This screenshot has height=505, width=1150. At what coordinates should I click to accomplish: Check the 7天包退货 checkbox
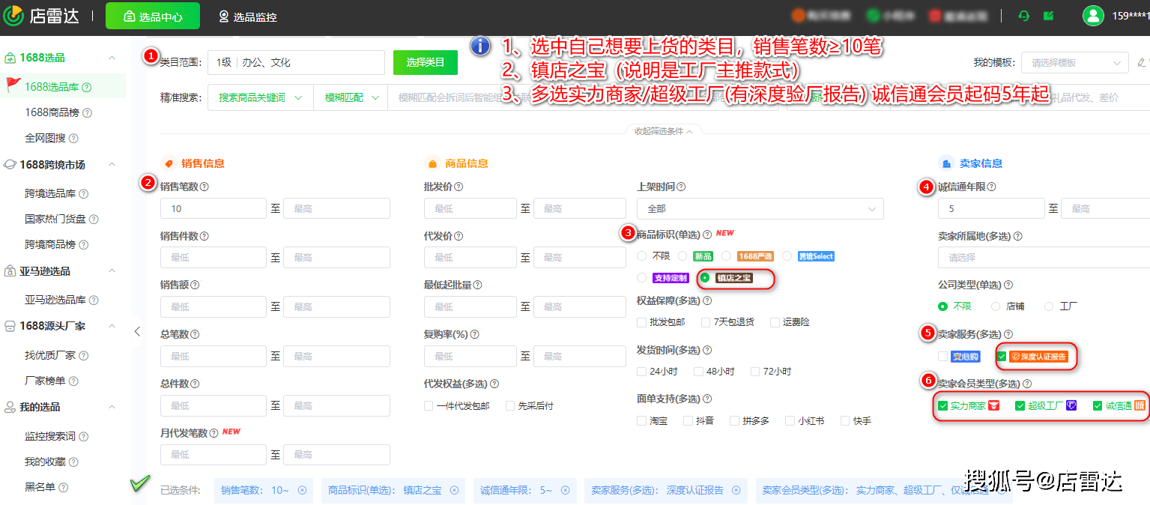point(706,322)
